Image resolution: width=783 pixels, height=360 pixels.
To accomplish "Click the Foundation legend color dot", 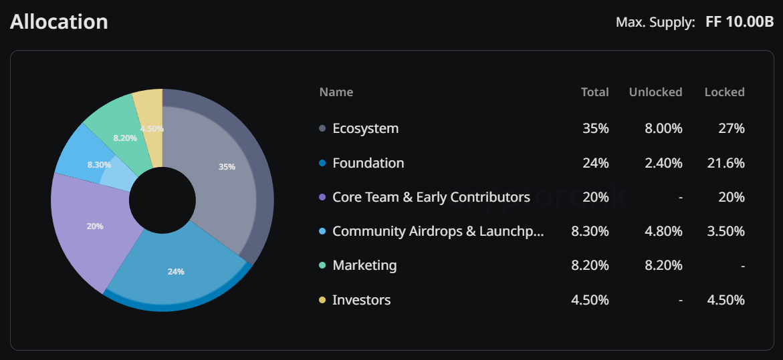I will (x=322, y=163).
